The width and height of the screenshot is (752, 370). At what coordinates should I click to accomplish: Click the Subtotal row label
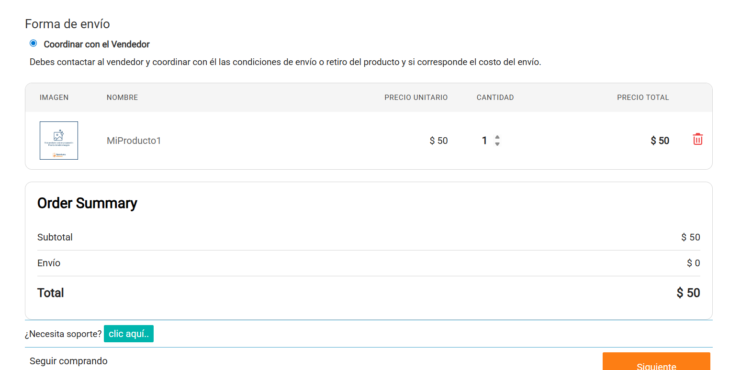point(55,237)
